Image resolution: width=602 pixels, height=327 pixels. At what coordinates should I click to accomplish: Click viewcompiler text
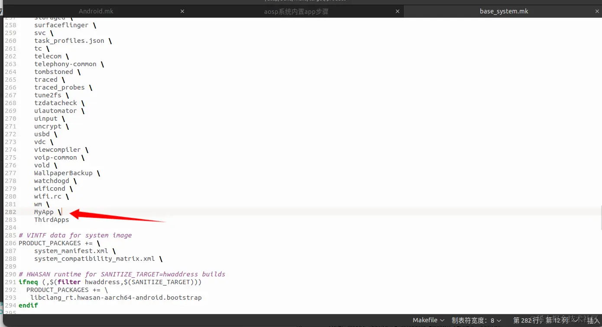coord(58,150)
